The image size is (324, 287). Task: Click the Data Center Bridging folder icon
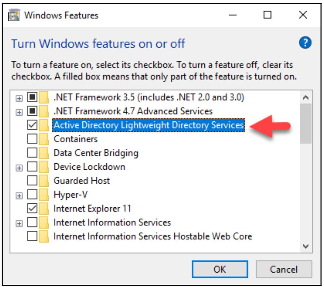click(x=44, y=153)
